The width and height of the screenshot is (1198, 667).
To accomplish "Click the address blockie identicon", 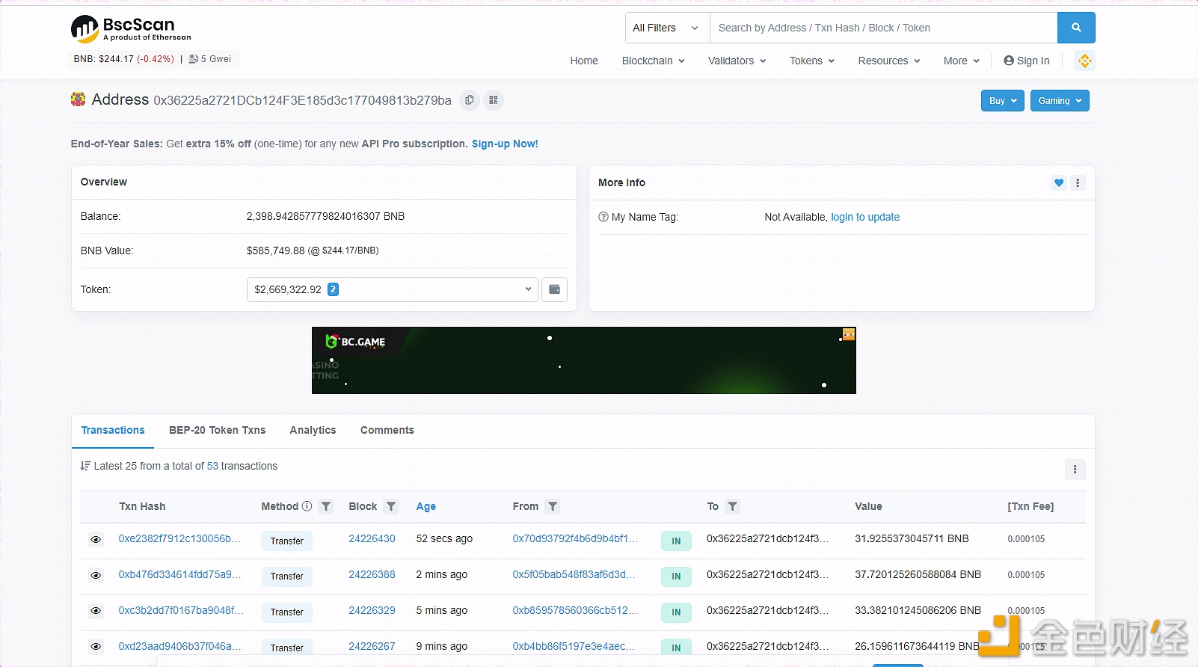I will point(78,99).
